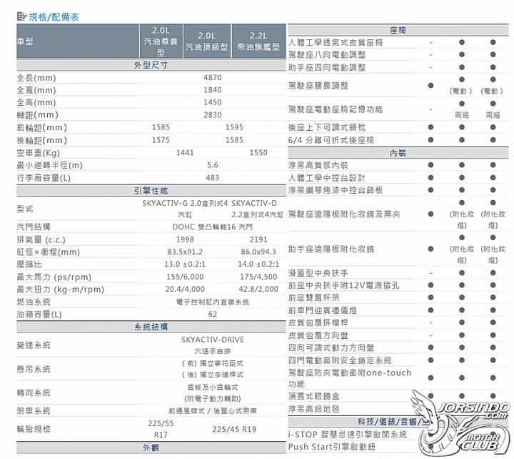Click the 內裝 section header

[398, 153]
